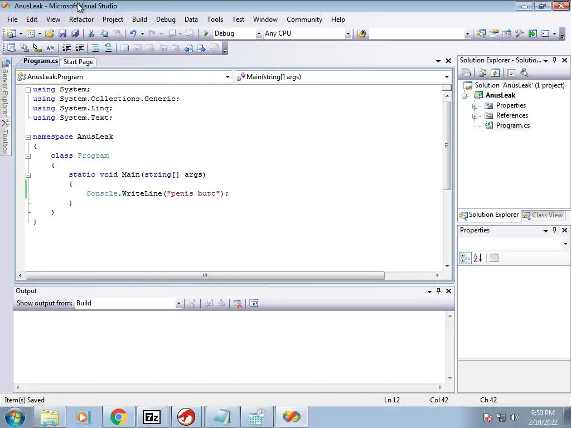This screenshot has height=428, width=571.
Task: Click the Display Parameter Info icon
Action: [x=25, y=48]
